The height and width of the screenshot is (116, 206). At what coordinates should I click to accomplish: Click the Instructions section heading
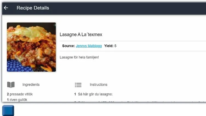tap(99, 85)
